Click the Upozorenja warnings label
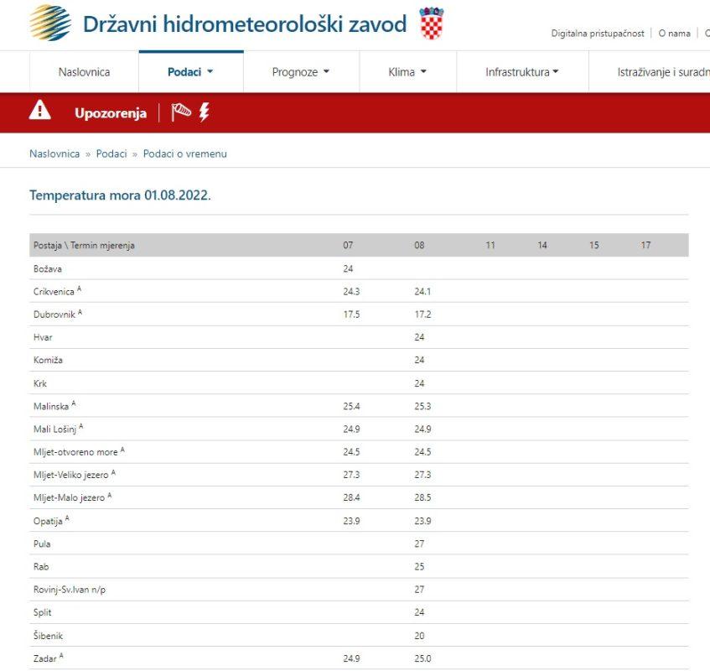 (x=111, y=113)
